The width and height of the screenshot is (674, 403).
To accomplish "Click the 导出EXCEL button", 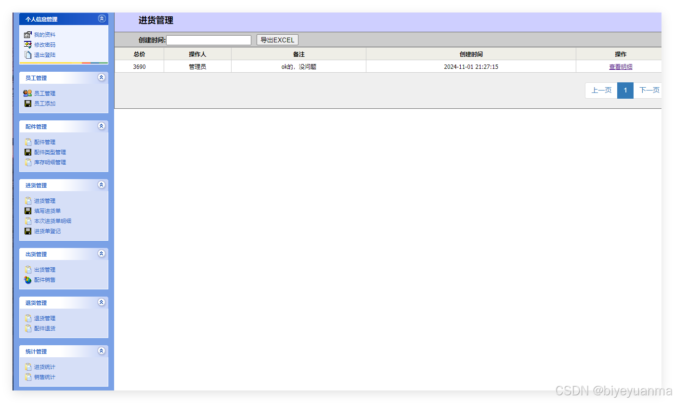I will click(x=277, y=39).
